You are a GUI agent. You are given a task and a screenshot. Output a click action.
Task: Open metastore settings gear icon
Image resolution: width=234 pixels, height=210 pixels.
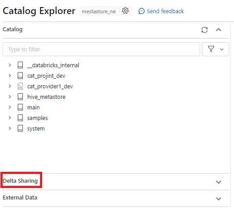click(125, 11)
